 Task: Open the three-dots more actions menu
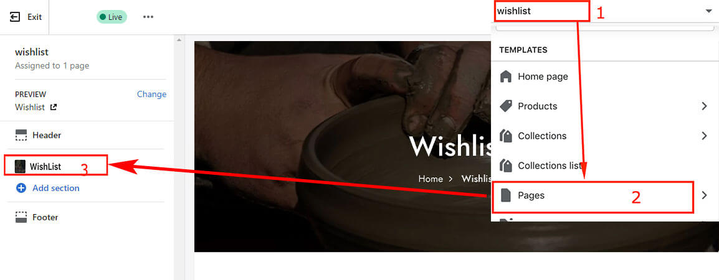point(148,17)
